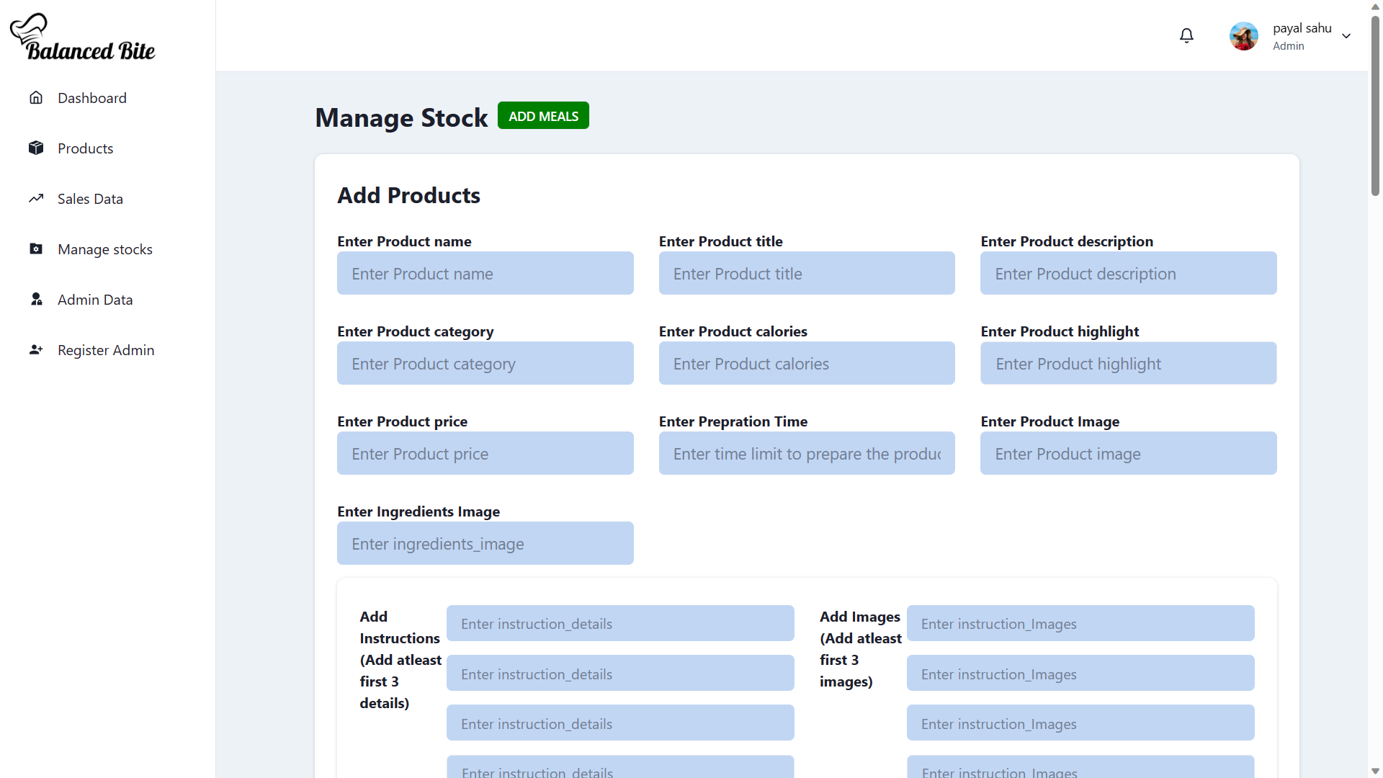Select the Manage stocks icon
The image size is (1383, 778).
35,249
